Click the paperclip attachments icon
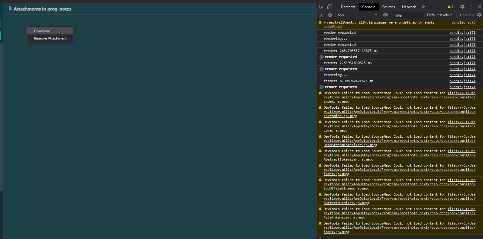The width and height of the screenshot is (483, 239). [10, 9]
